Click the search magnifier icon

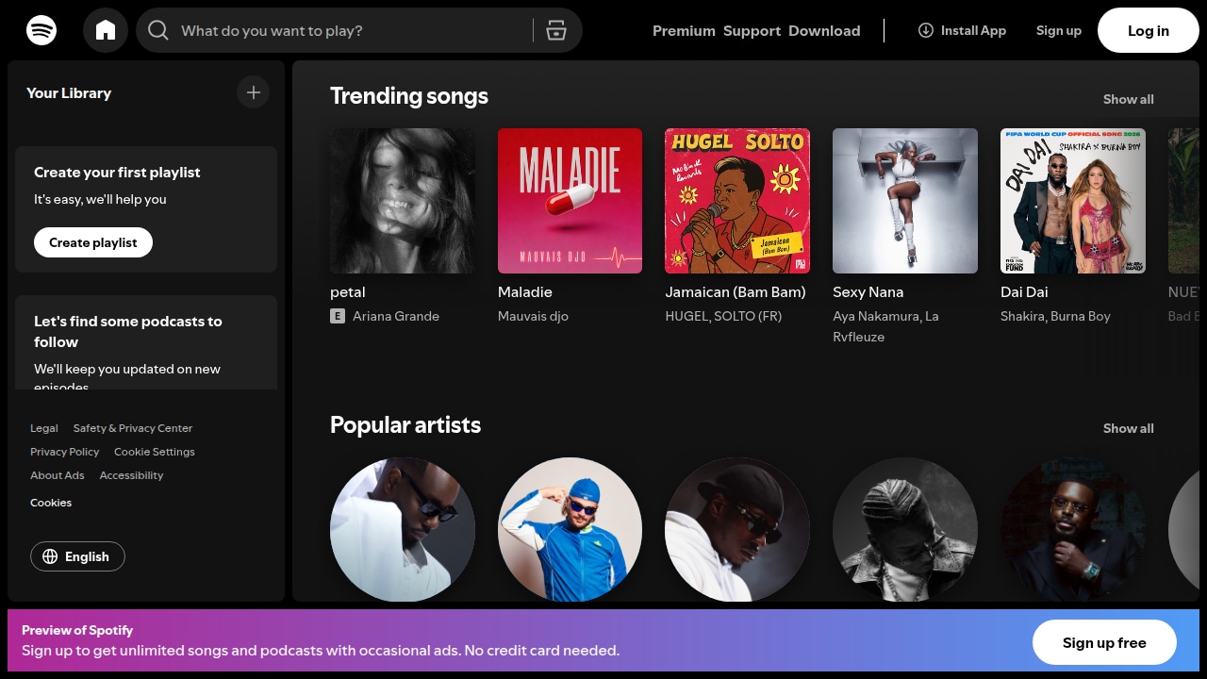tap(158, 30)
